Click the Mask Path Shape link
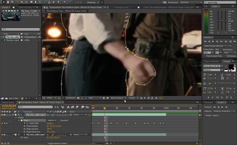237x145 pixels. (x=50, y=123)
